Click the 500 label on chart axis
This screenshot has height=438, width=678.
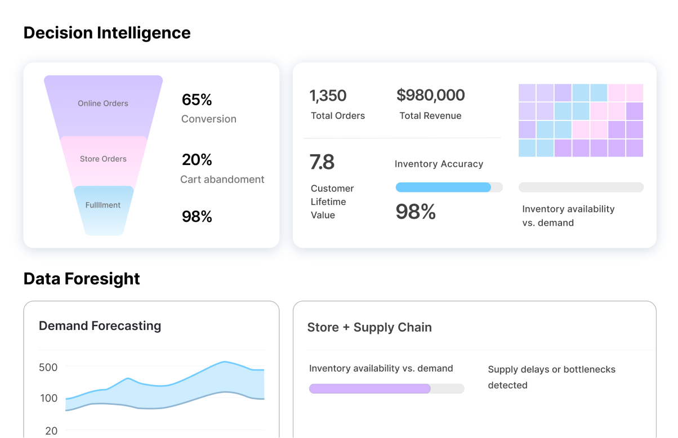48,368
